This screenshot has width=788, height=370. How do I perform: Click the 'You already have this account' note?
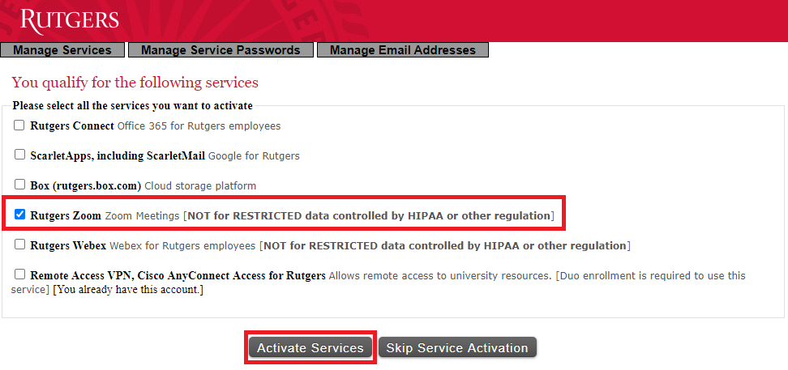(128, 290)
